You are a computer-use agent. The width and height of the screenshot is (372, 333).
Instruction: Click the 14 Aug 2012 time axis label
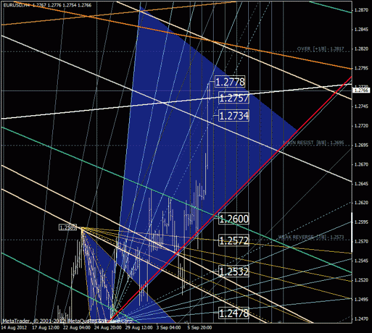[x=14, y=328]
